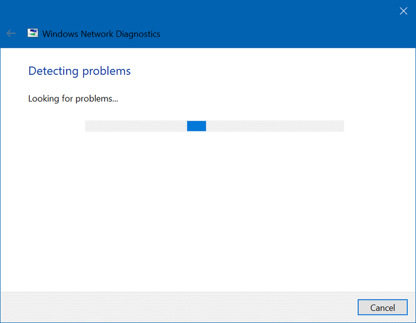Click the Windows Network Diagnostics app icon
Viewport: 416px width, 323px height.
33,33
